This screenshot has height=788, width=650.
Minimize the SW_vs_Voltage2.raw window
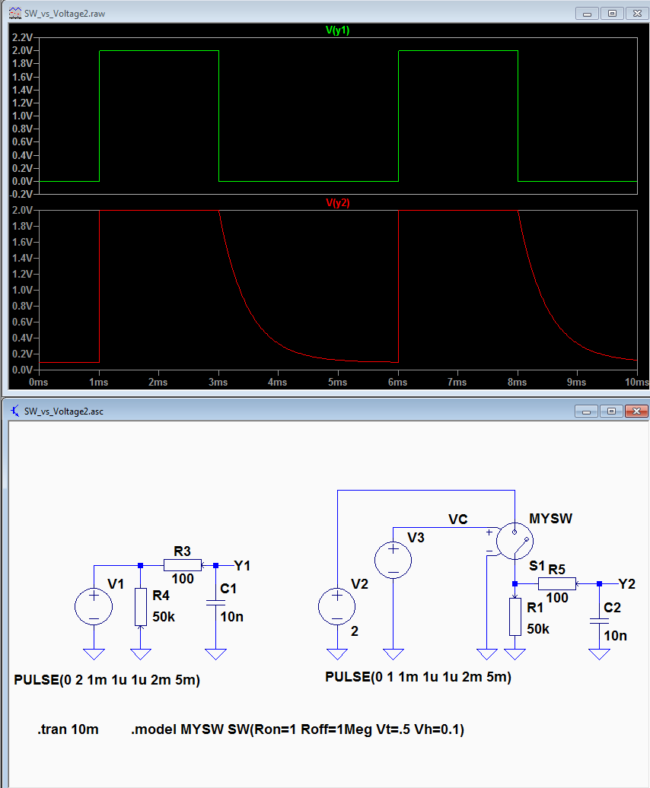click(x=587, y=14)
